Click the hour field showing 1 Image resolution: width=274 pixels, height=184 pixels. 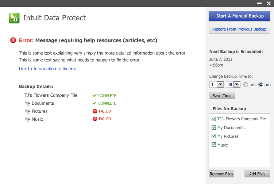point(213,84)
